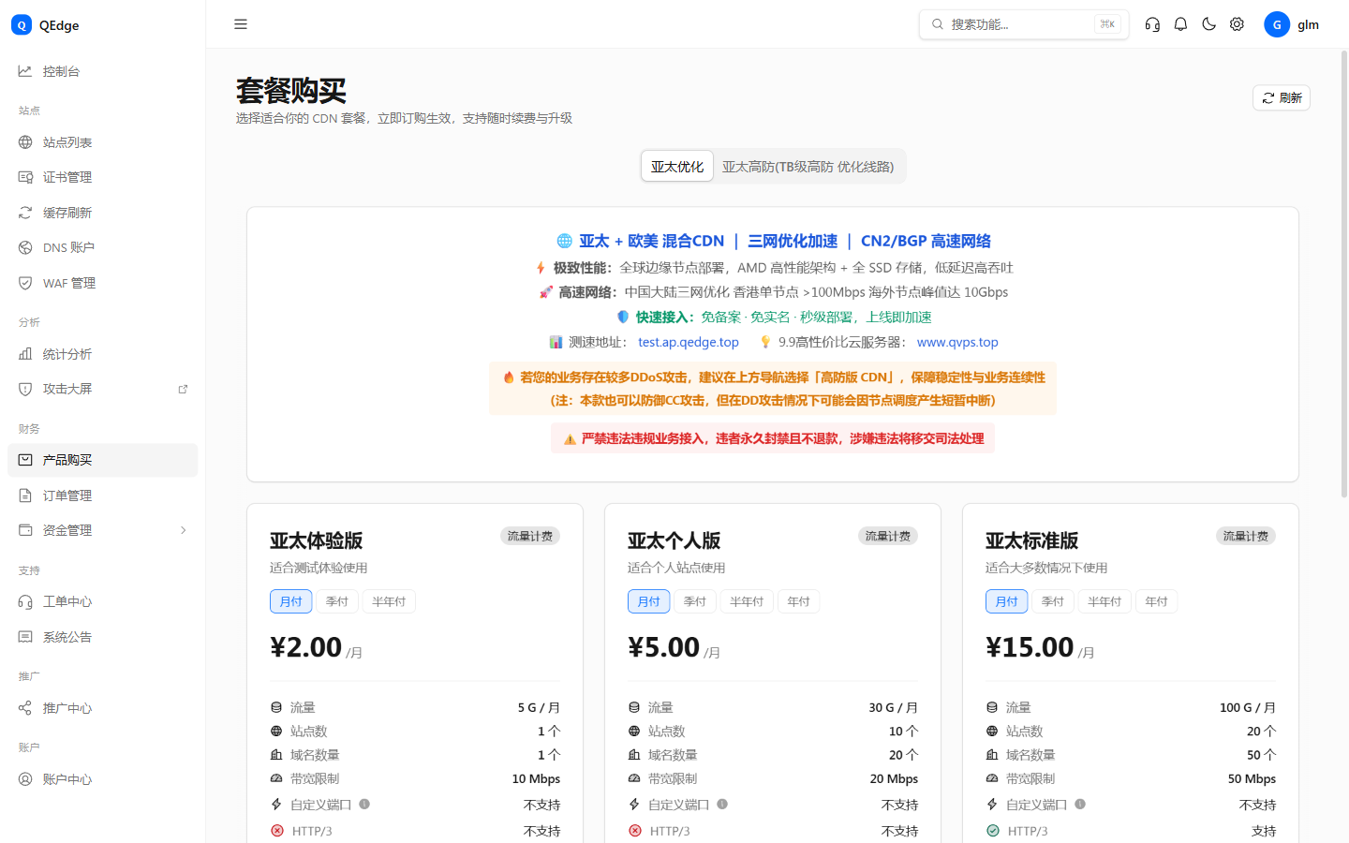Image resolution: width=1349 pixels, height=843 pixels.
Task: Select 季付 for 亚太个人版
Action: coord(695,601)
